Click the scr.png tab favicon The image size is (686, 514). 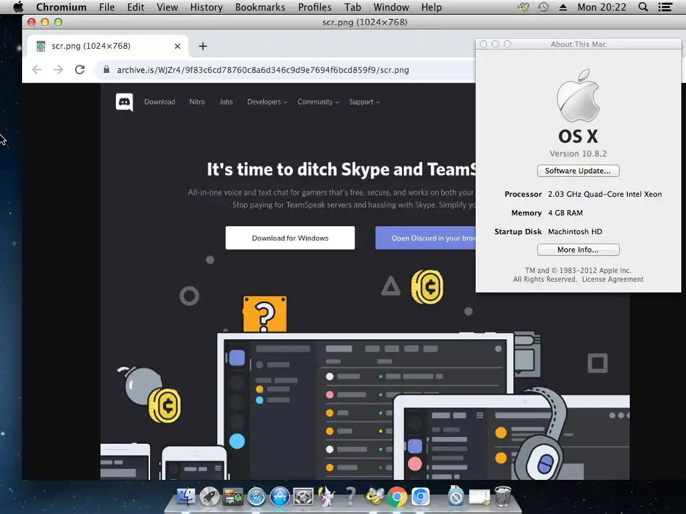[x=41, y=46]
